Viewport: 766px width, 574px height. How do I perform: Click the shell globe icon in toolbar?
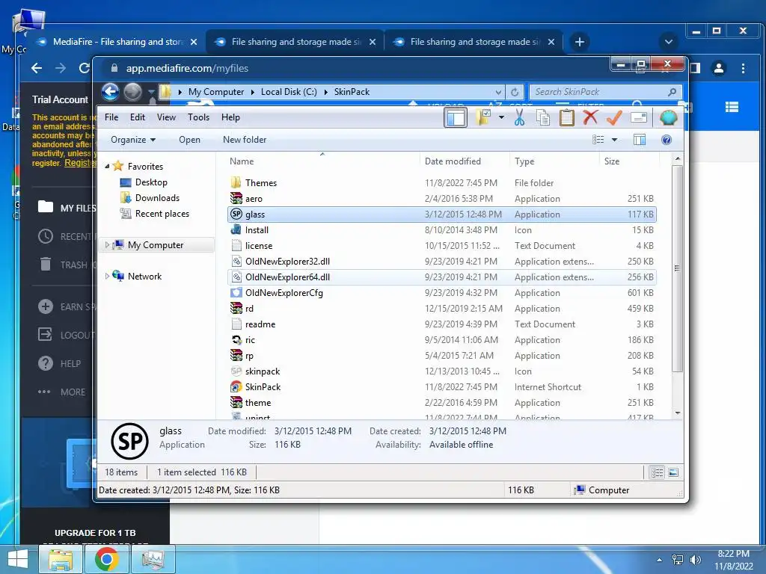668,117
